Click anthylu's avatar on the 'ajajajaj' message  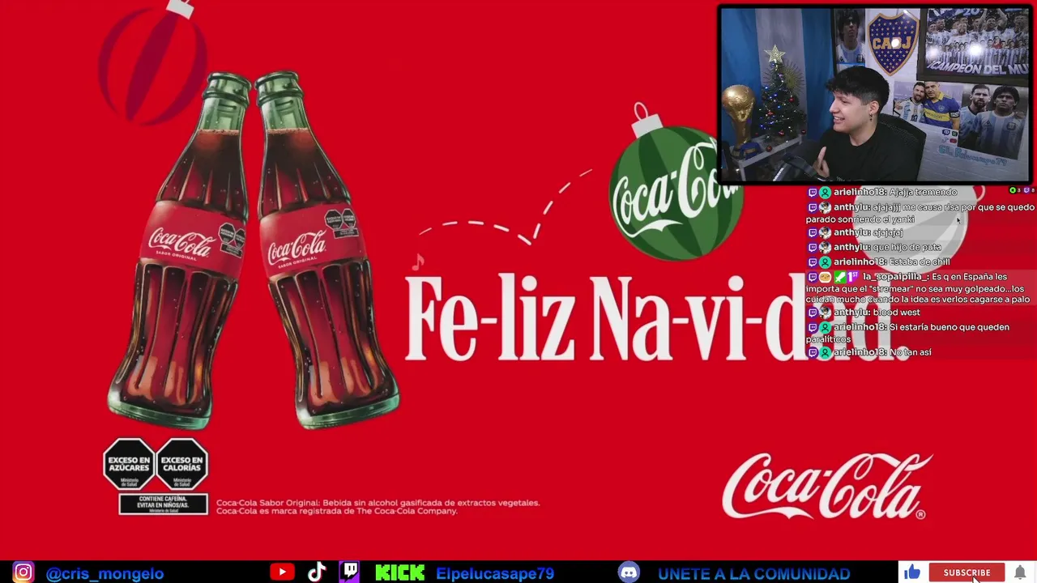coord(825,233)
